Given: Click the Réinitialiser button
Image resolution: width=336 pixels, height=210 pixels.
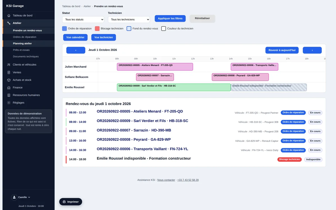Looking at the screenshot, I should (x=202, y=18).
